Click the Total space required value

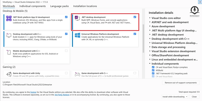198,92
